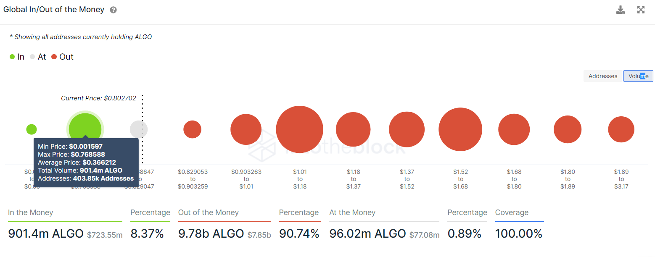Click the bubble for $0.903263 to $1.01
Image resolution: width=655 pixels, height=257 pixels.
pyautogui.click(x=246, y=129)
